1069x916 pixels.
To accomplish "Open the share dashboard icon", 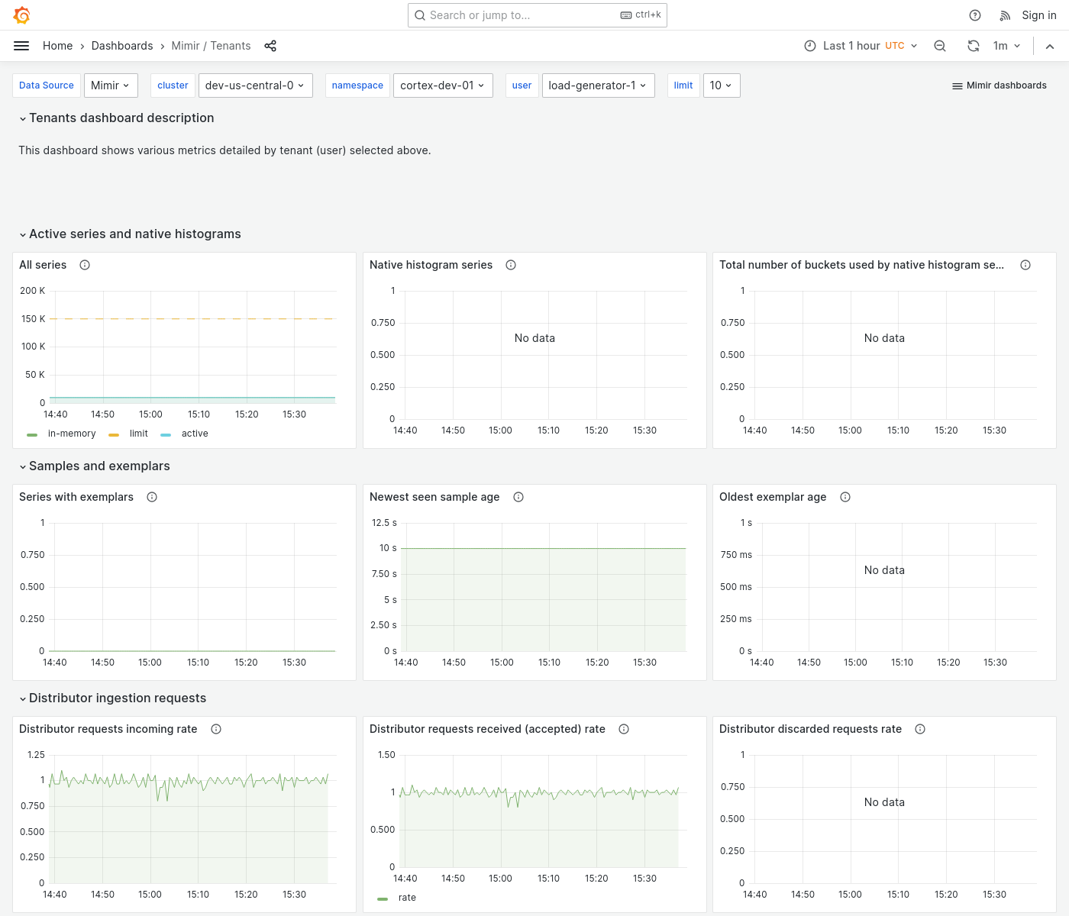I will [x=270, y=46].
